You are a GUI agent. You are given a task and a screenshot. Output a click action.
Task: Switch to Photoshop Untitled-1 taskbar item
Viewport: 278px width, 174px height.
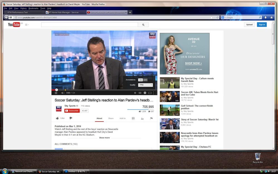point(76,171)
